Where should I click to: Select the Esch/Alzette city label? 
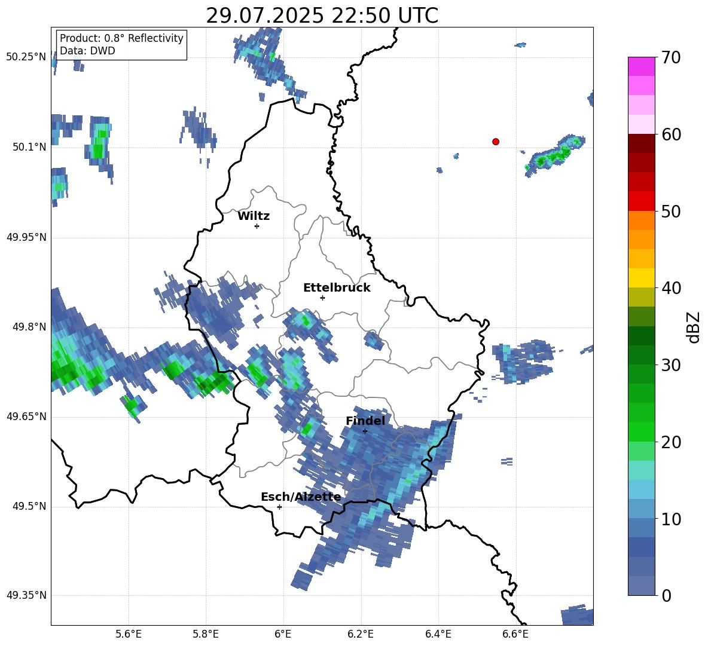[301, 497]
